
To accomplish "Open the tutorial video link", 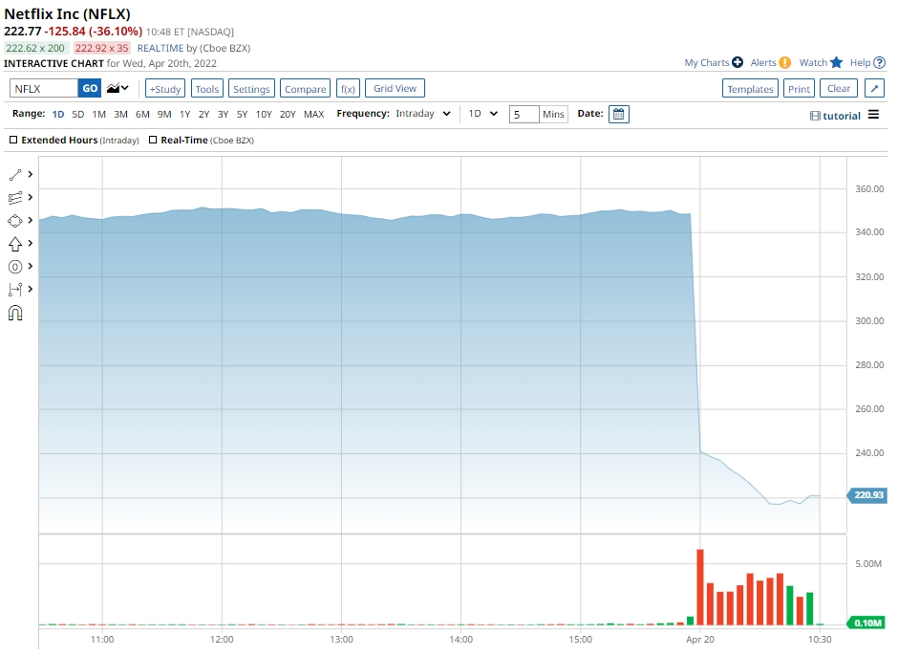I will (x=836, y=116).
